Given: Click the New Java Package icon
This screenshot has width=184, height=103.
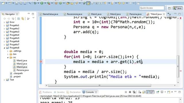Looking at the screenshot, I should [56, 3].
